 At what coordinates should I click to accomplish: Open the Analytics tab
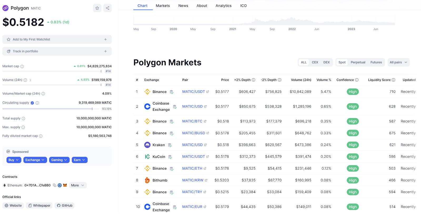pos(223,6)
